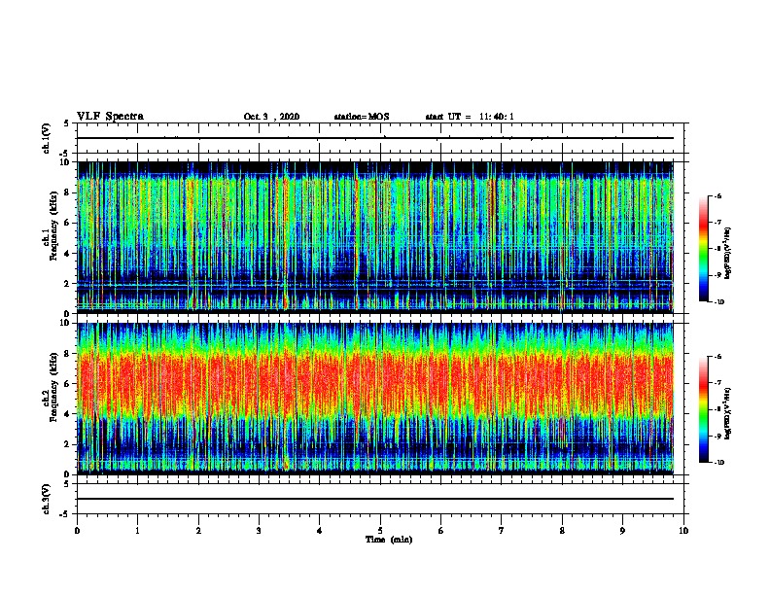The height and width of the screenshot is (595, 770).
Task: Click the "ch.1(V)" waveform axis label
Action: [x=47, y=138]
